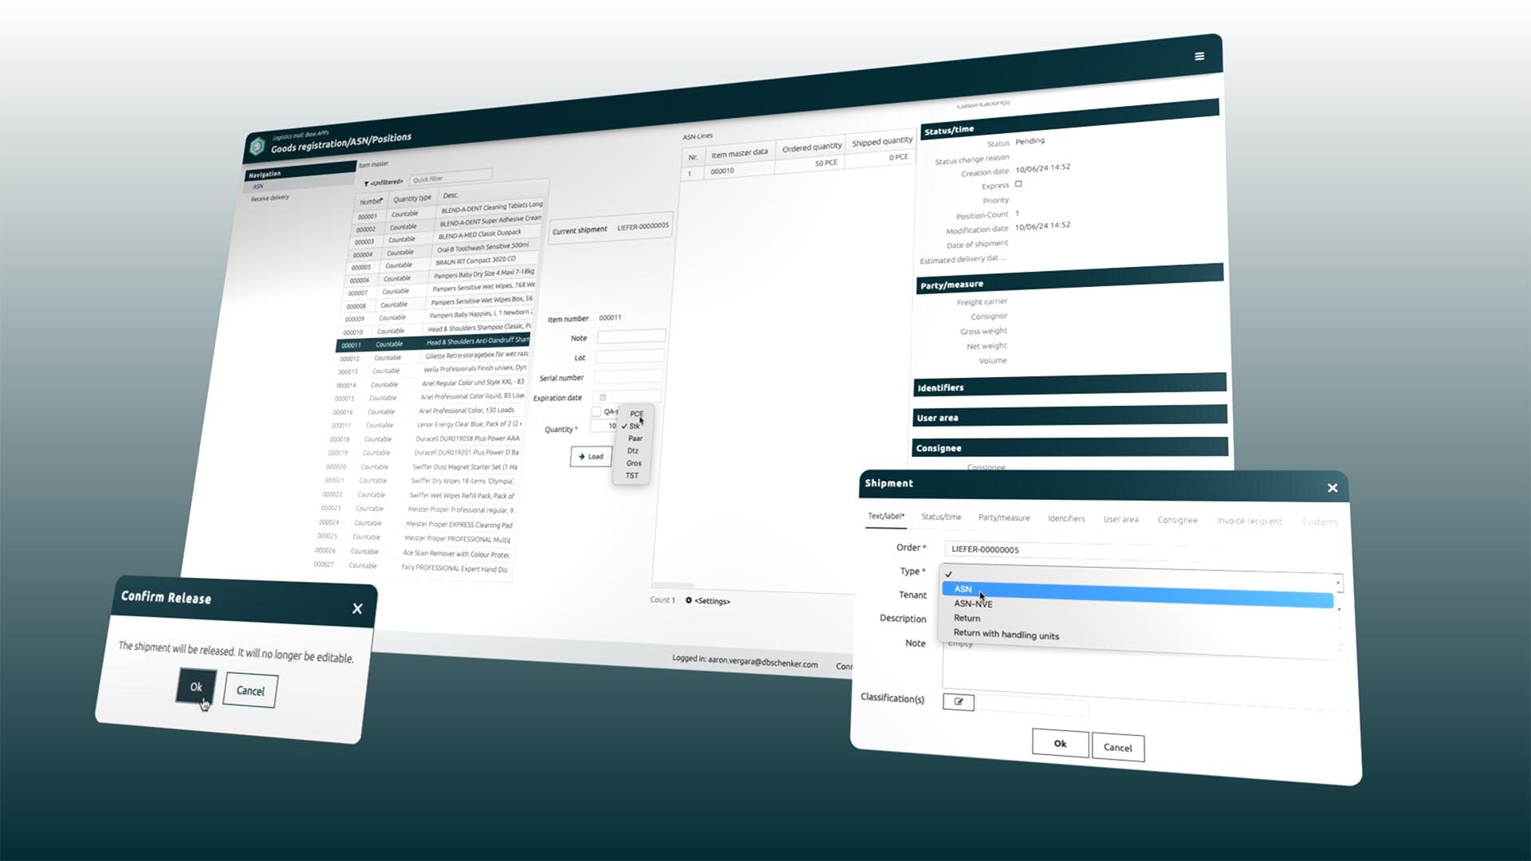Click the calendar icon next to Expiration date
The width and height of the screenshot is (1531, 861).
pos(604,397)
